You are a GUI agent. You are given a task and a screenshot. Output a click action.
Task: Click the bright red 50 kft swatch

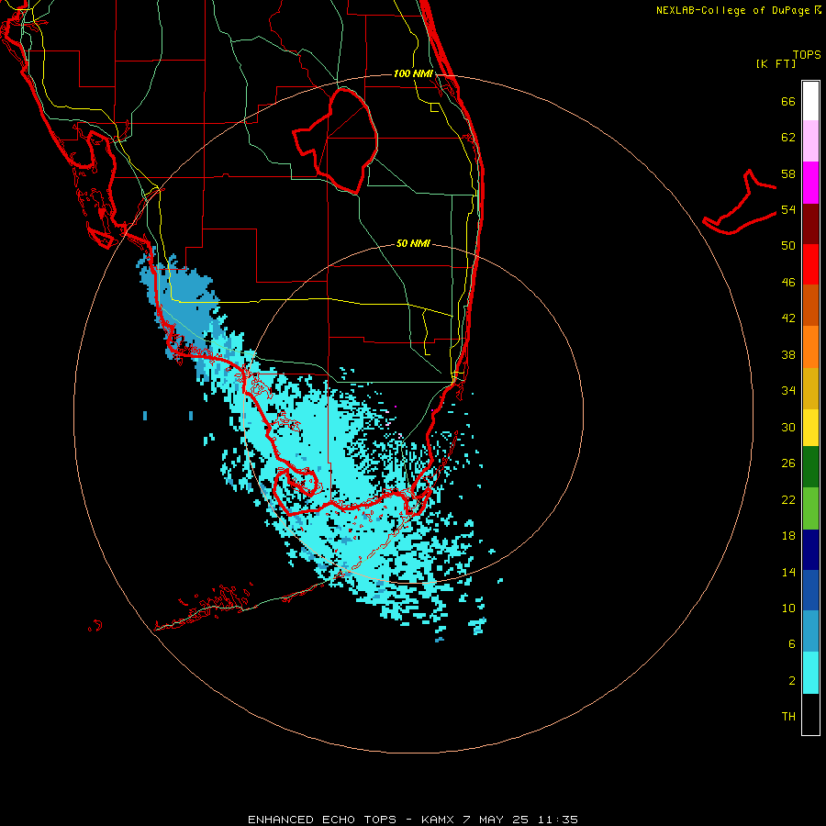[810, 264]
